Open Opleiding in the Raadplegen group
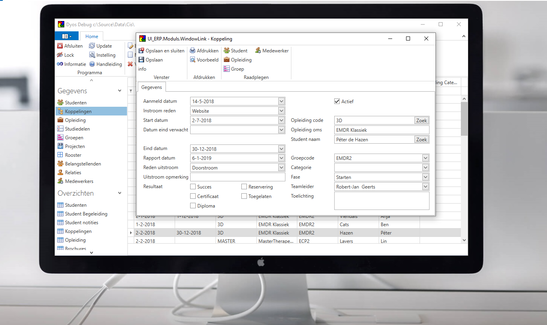Screen dimensions: 547x325 pyautogui.click(x=238, y=60)
